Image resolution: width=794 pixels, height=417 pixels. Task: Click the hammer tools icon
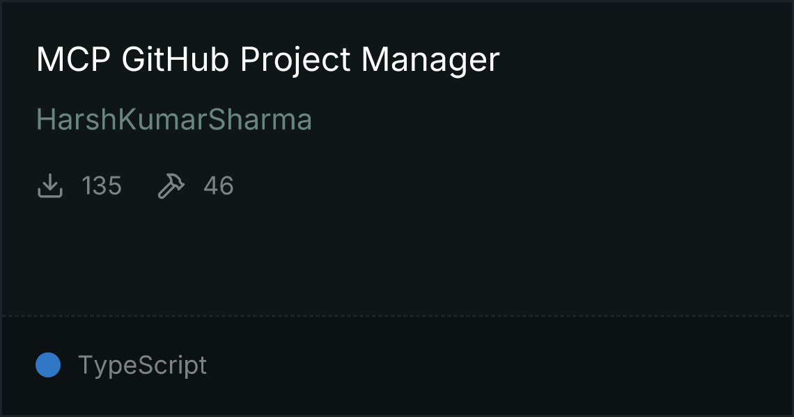point(171,186)
